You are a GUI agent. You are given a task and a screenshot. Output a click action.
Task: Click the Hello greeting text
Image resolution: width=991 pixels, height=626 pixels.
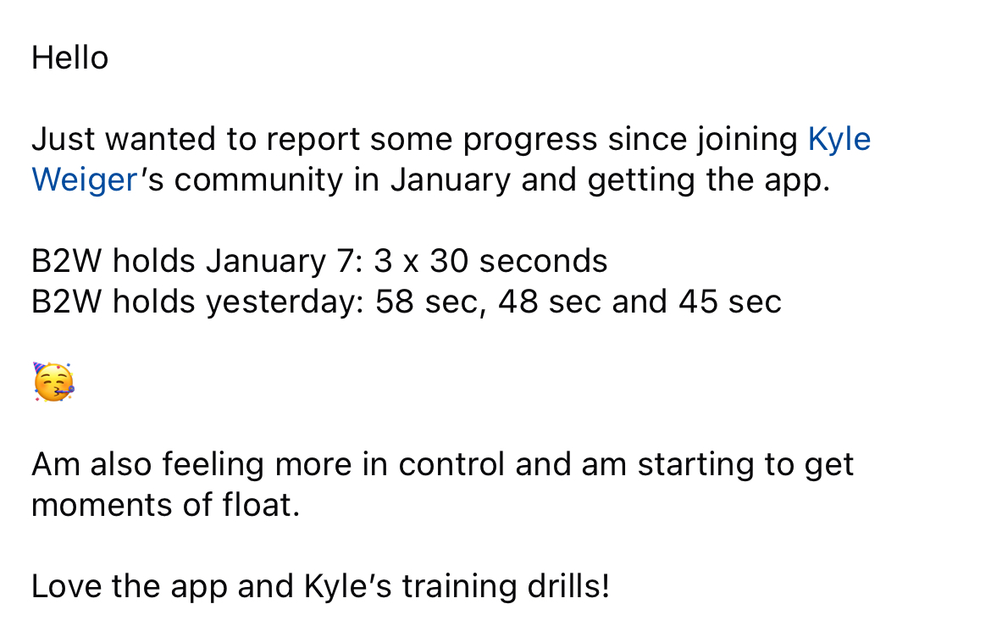click(70, 58)
